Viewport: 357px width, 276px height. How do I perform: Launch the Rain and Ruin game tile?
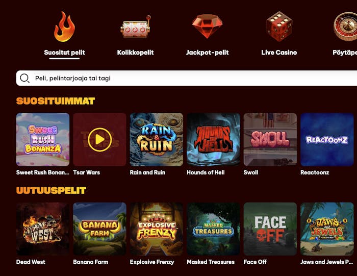(157, 140)
